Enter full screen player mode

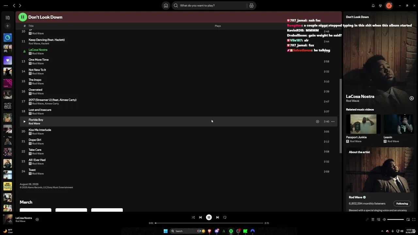coord(414,219)
